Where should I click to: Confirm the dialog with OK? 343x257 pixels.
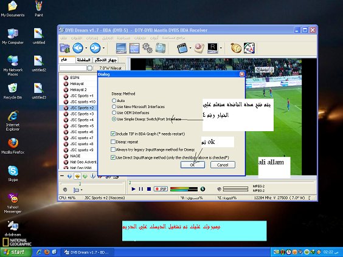coord(193,165)
